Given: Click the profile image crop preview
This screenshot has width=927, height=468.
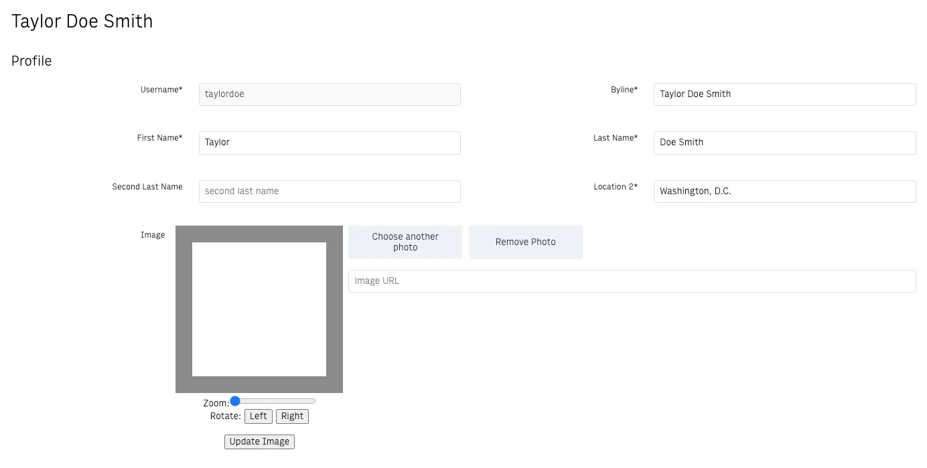Looking at the screenshot, I should click(x=259, y=309).
